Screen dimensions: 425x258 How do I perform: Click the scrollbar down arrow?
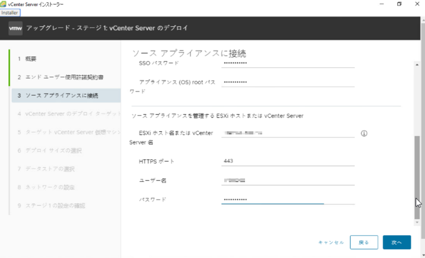[x=416, y=222]
